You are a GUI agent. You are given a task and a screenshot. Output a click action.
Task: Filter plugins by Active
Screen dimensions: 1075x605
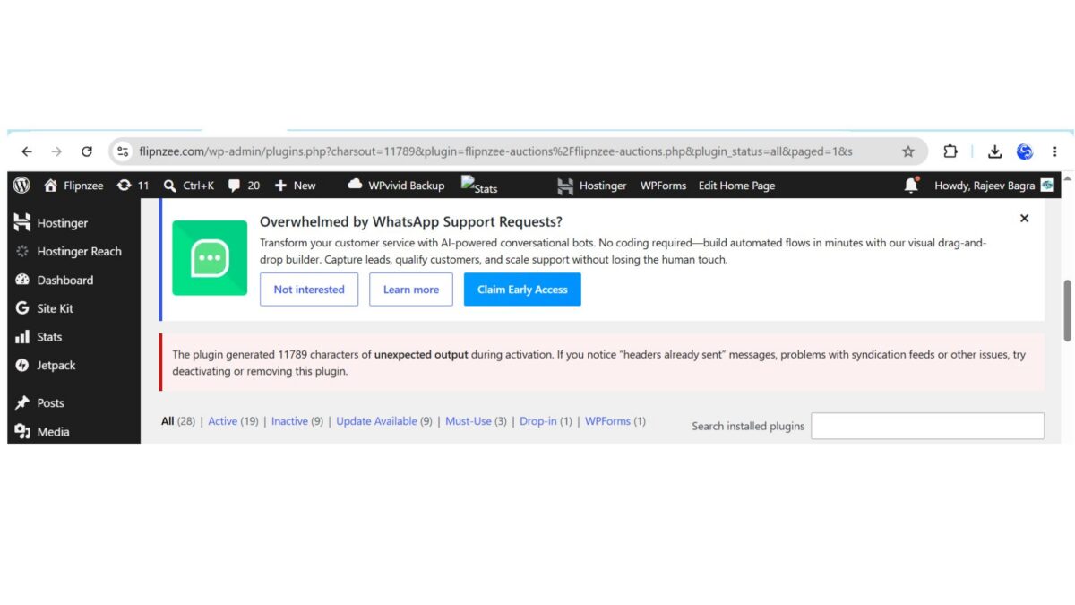tap(222, 421)
